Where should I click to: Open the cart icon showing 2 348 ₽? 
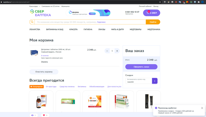pyautogui.click(x=152, y=13)
